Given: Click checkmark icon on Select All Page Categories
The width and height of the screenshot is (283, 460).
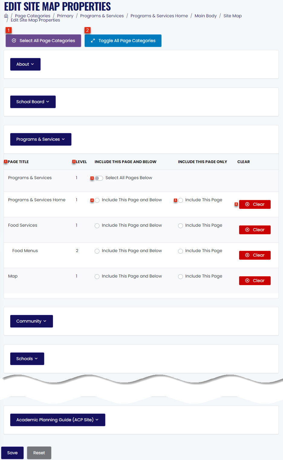Looking at the screenshot, I should coord(14,41).
